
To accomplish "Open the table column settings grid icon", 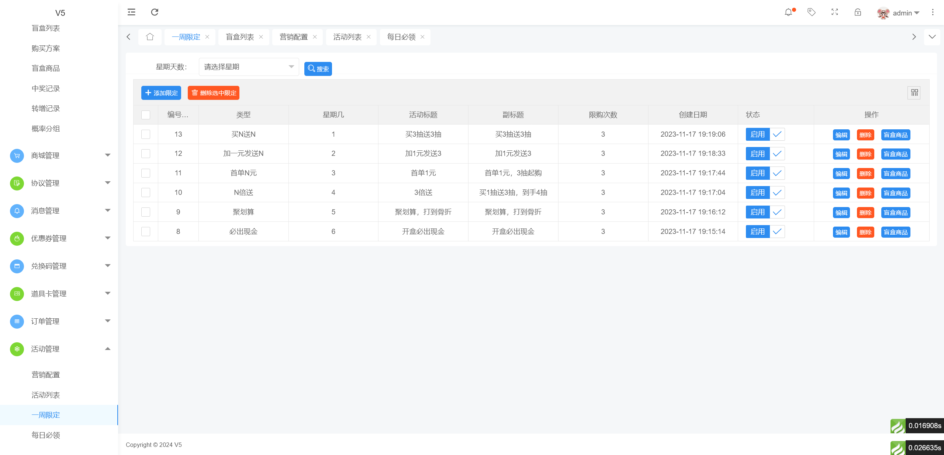I will [x=914, y=93].
